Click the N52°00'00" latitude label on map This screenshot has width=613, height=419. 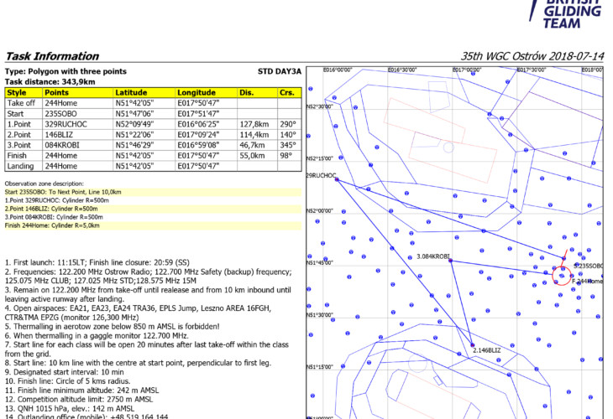[321, 211]
